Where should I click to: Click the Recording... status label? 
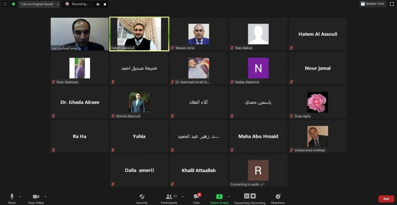[x=80, y=4]
